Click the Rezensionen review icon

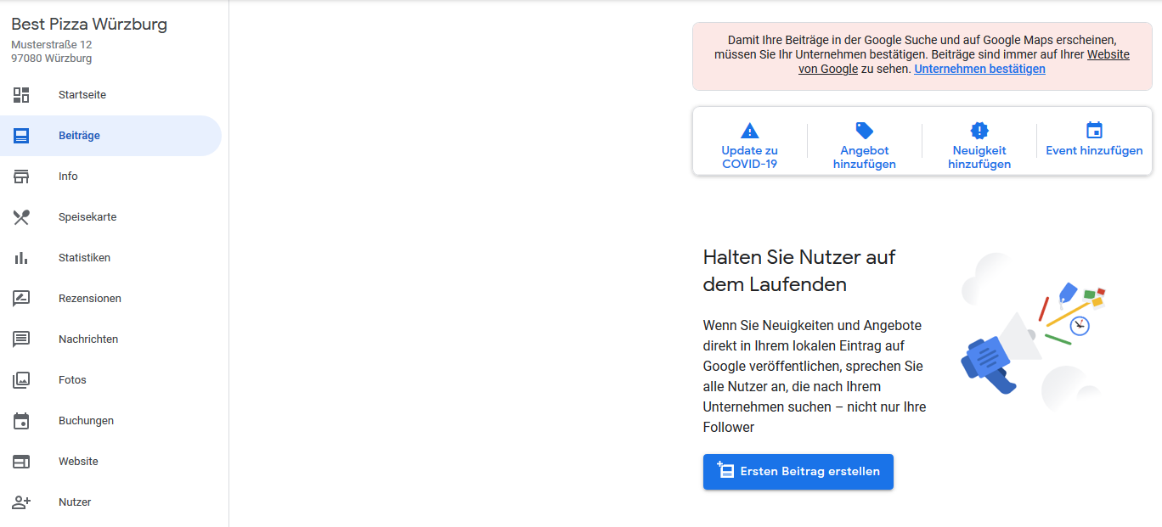tap(21, 299)
